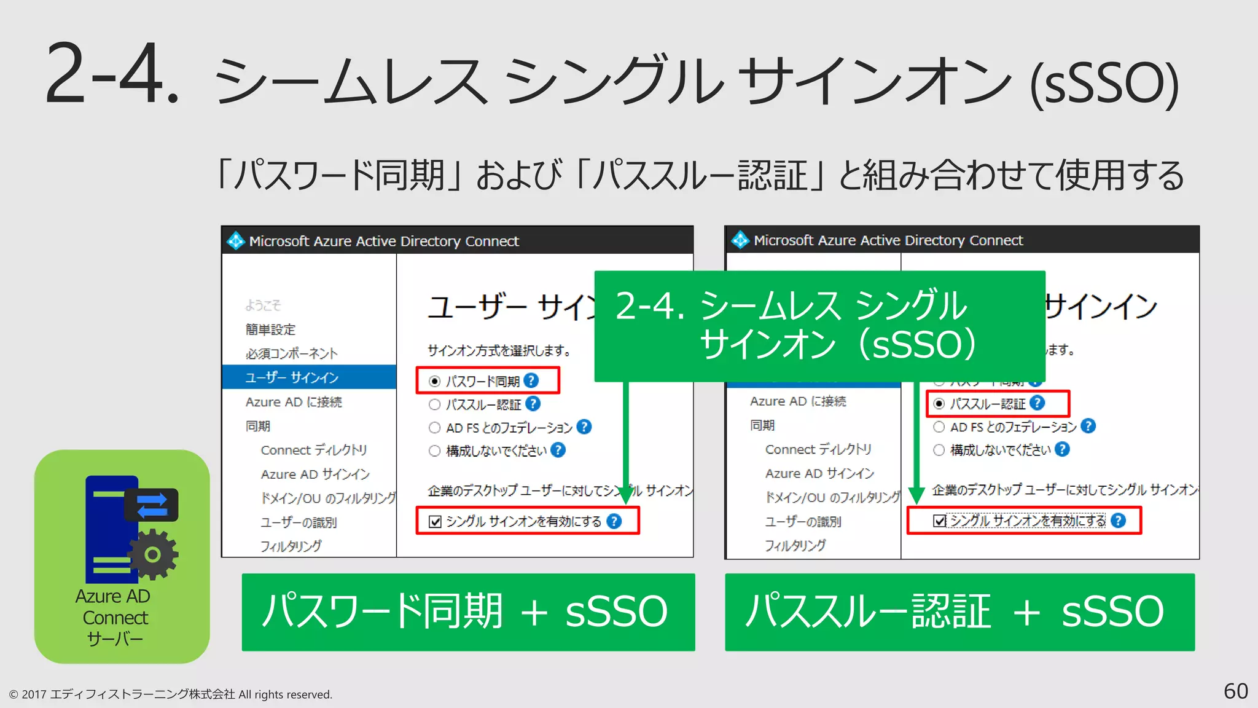Click the left window title text Microsoft Azure Active Directory Connect
1258x708 pixels.
point(384,242)
